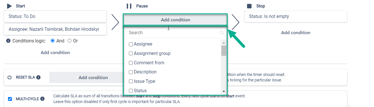Tick the Issue Type checkbox
The width and height of the screenshot is (374, 107).
point(131,81)
